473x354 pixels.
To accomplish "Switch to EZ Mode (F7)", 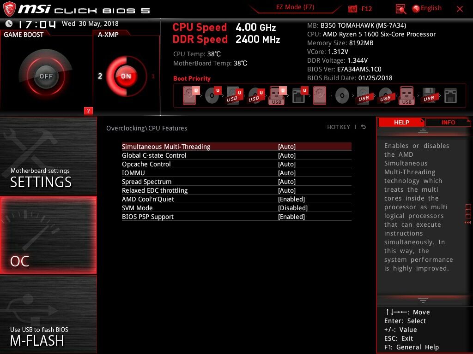I will [x=295, y=7].
